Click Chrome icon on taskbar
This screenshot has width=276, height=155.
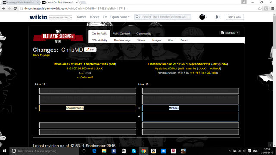click(144, 151)
